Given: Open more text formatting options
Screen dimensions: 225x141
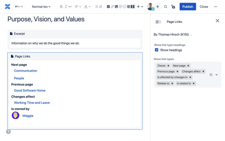Looking at the screenshot, I should click(x=70, y=7).
